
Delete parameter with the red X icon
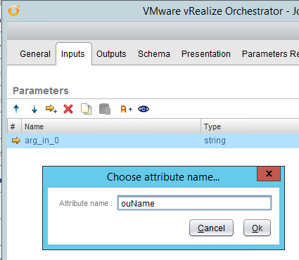point(68,109)
